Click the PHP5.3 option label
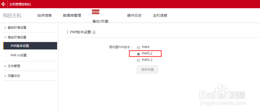 147,60
